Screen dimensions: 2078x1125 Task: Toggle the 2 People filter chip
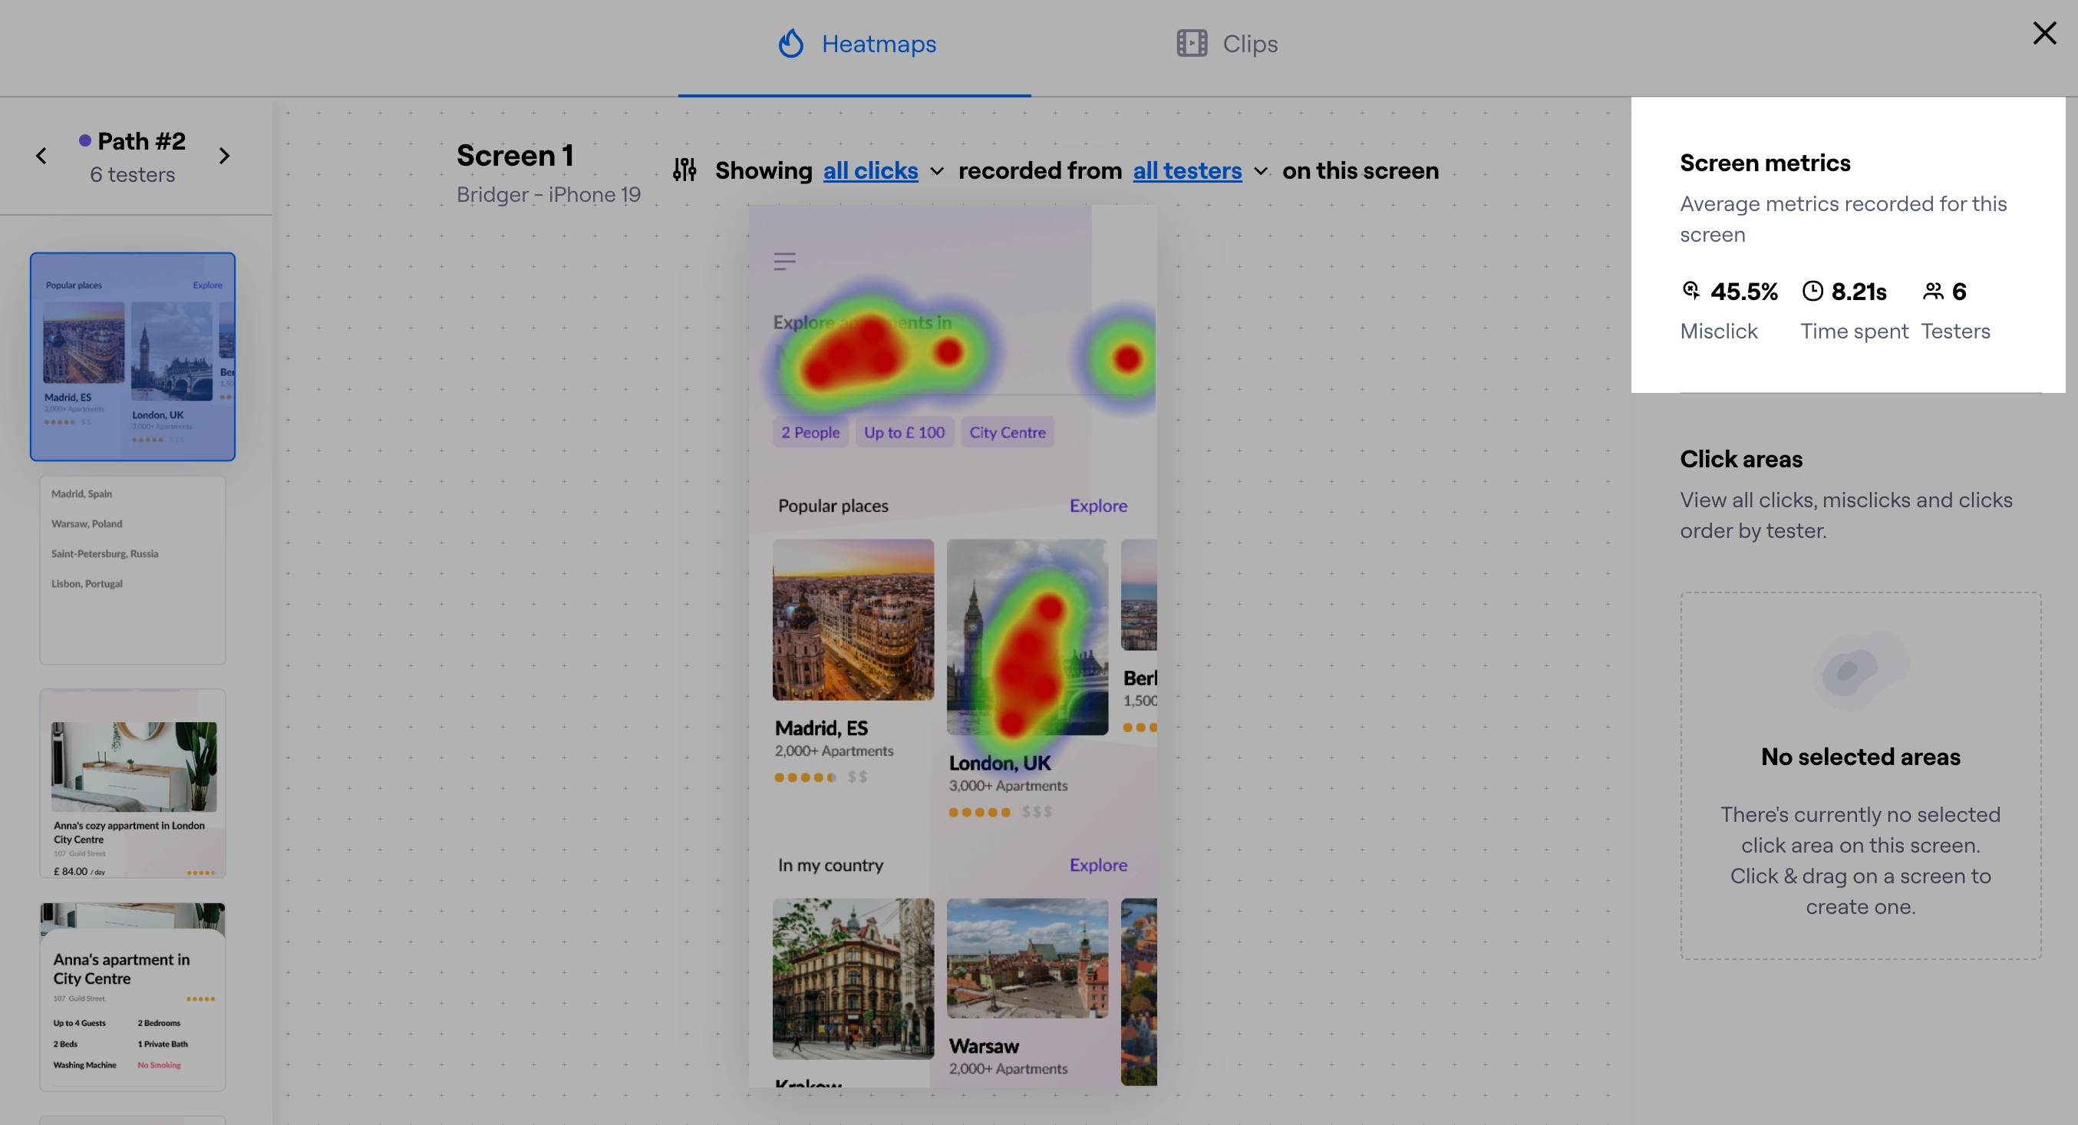tap(810, 431)
